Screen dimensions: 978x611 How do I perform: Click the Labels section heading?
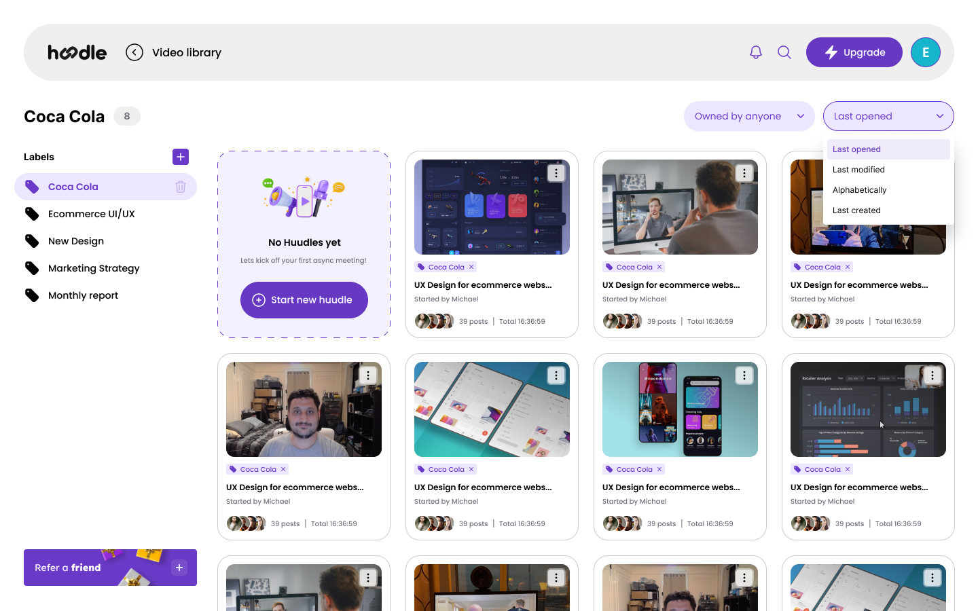pyautogui.click(x=39, y=157)
